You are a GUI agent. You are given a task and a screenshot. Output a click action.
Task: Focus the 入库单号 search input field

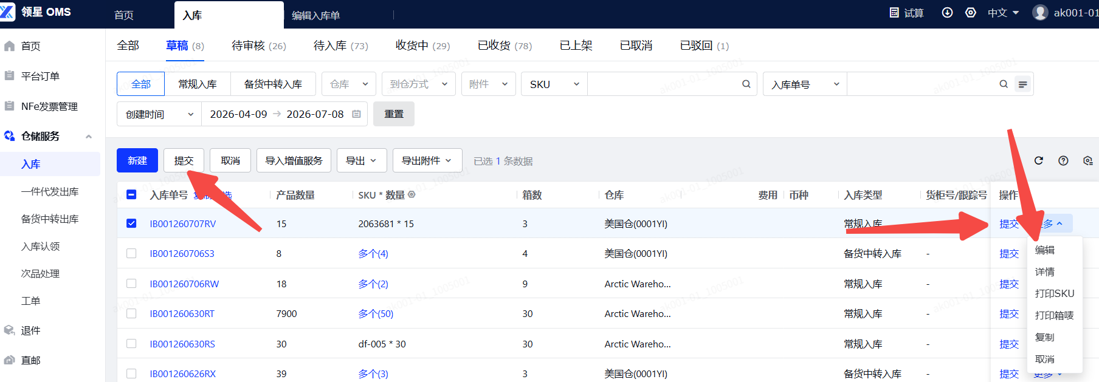(x=922, y=84)
